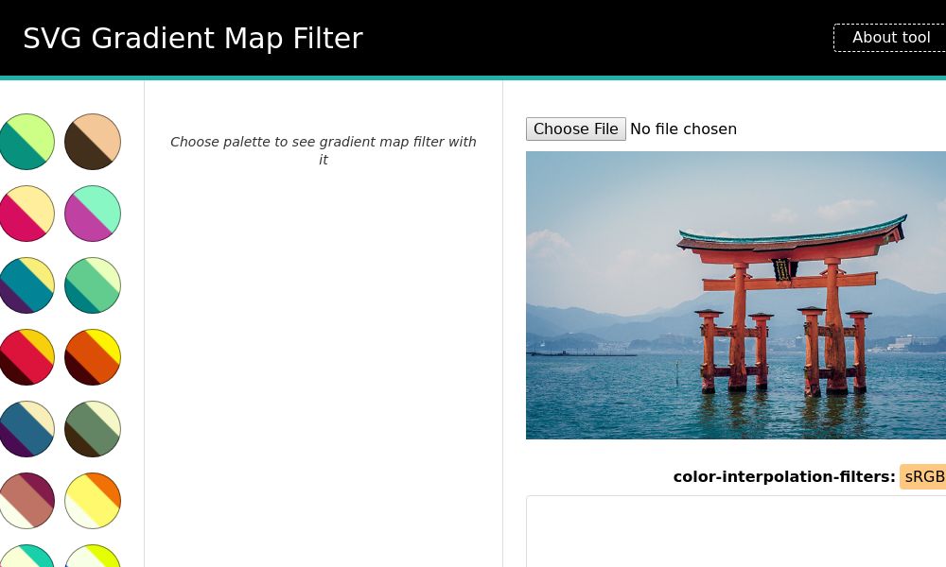
Task: Select the peach and dark brown palette
Action: point(93,142)
